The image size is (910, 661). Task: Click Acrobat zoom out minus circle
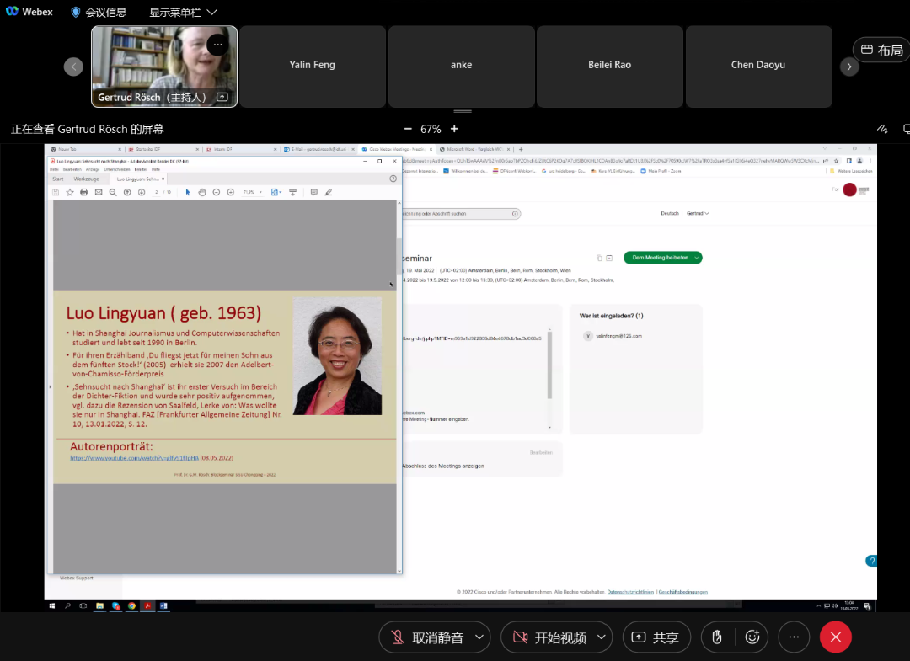217,192
